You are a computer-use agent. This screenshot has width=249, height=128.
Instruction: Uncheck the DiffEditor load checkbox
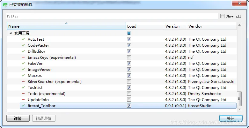point(129,51)
